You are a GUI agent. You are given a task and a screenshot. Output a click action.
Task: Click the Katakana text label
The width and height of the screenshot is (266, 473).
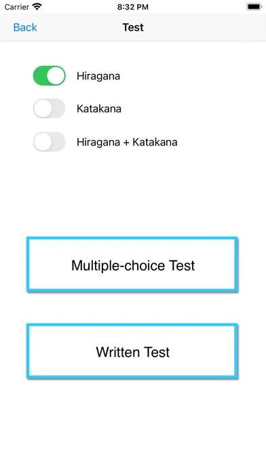(99, 109)
